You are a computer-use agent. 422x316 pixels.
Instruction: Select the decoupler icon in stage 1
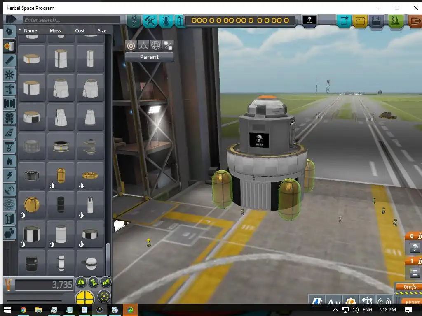coord(415,273)
